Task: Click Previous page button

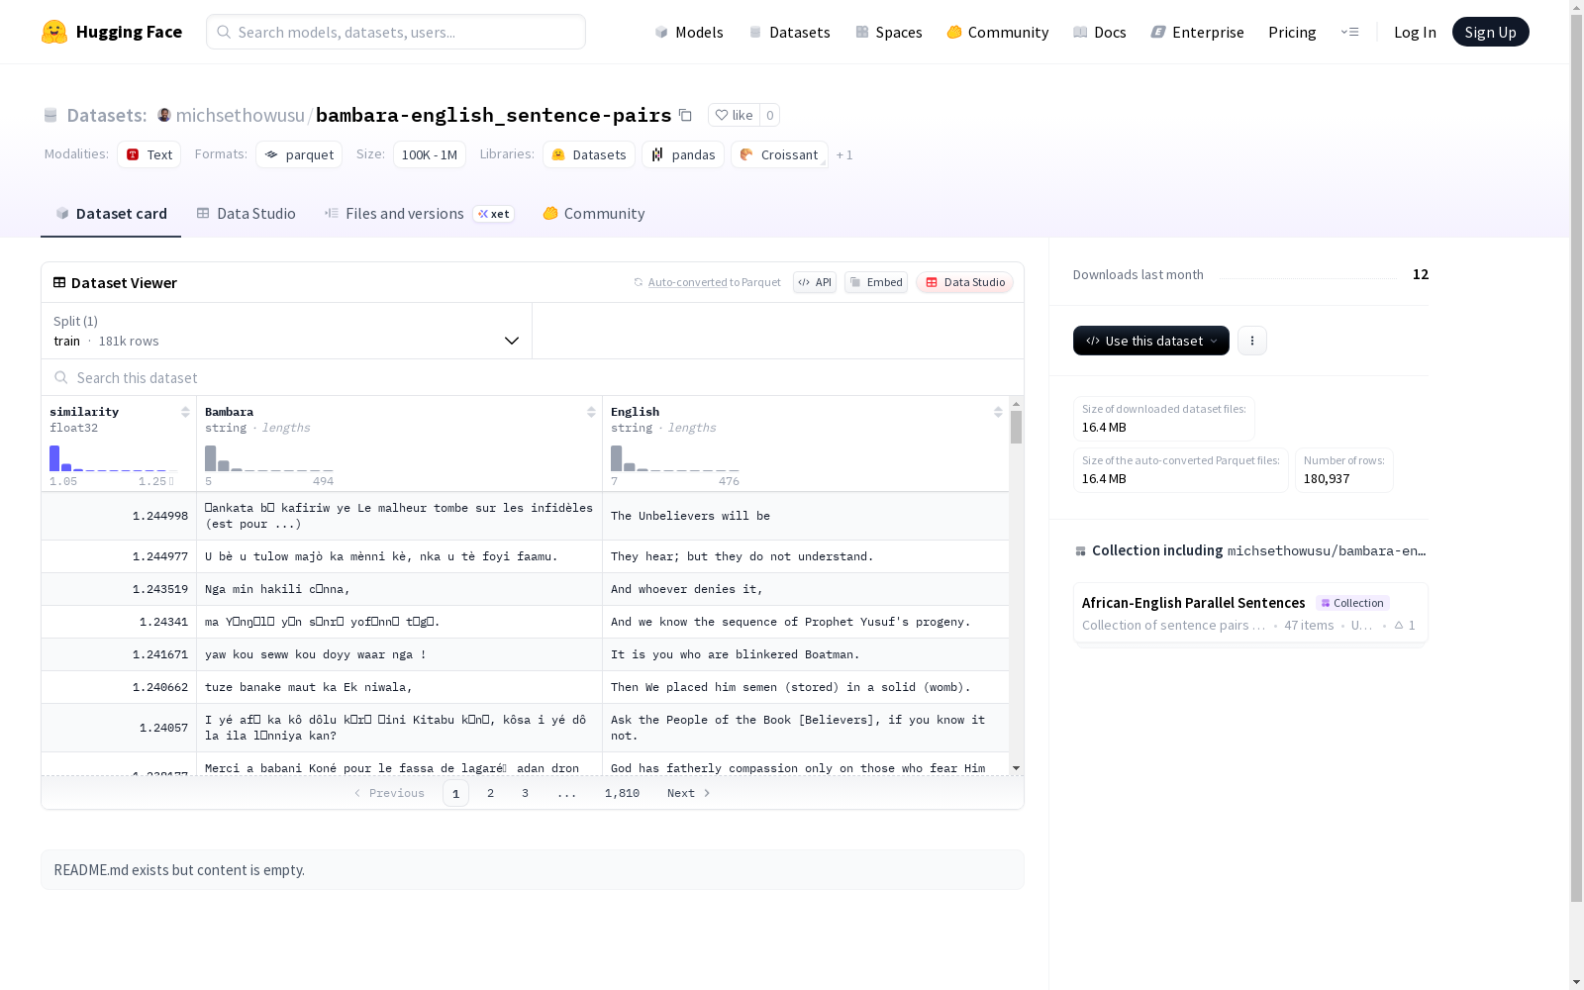Action: tap(389, 793)
